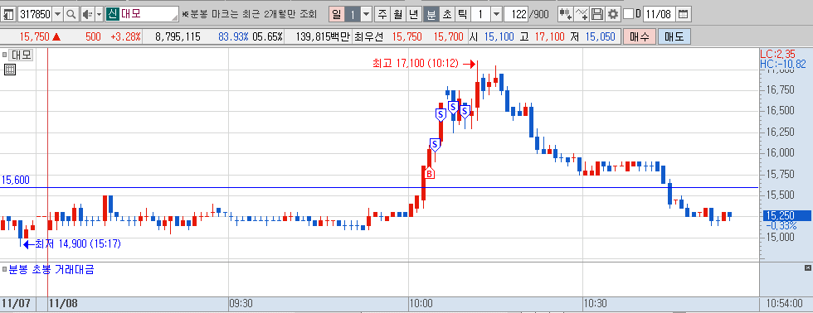The width and height of the screenshot is (813, 313).
Task: Expand the minute interval dropdown after 틱
Action: pyautogui.click(x=496, y=14)
